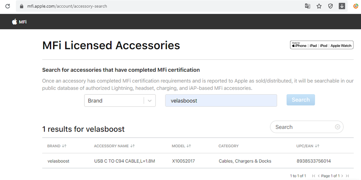Go to previous page of results
The image size is (361, 180).
click(x=319, y=176)
